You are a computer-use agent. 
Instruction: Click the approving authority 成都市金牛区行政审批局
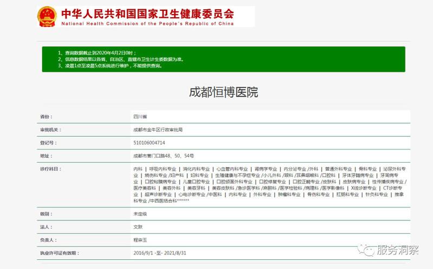pyautogui.click(x=158, y=130)
